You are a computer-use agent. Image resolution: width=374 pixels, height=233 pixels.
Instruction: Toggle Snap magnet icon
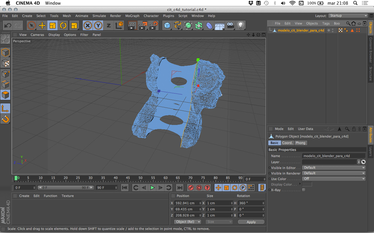[5, 119]
